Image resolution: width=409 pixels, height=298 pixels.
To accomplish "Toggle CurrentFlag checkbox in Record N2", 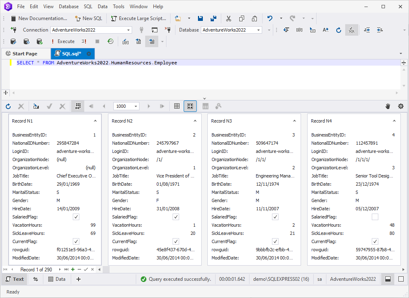I will click(x=176, y=241).
